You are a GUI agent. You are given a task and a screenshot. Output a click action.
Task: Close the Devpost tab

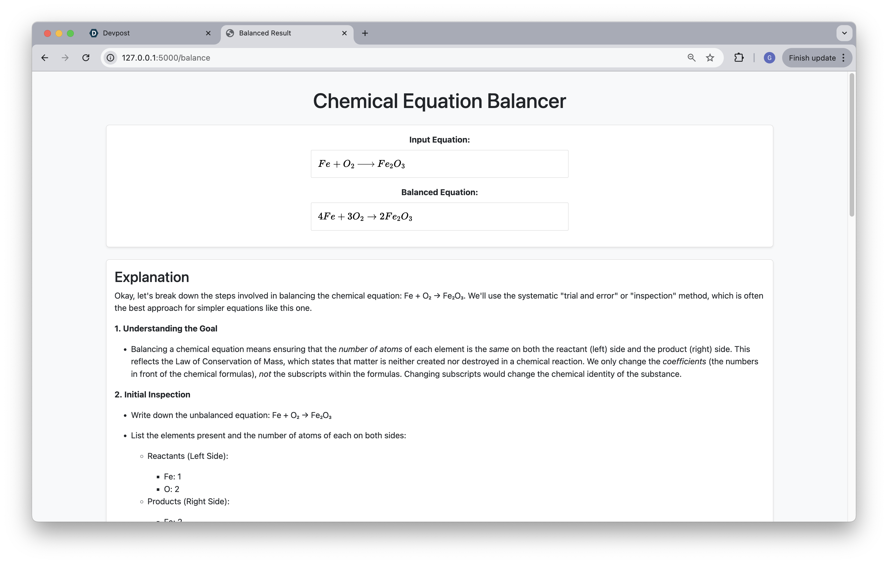(x=208, y=33)
